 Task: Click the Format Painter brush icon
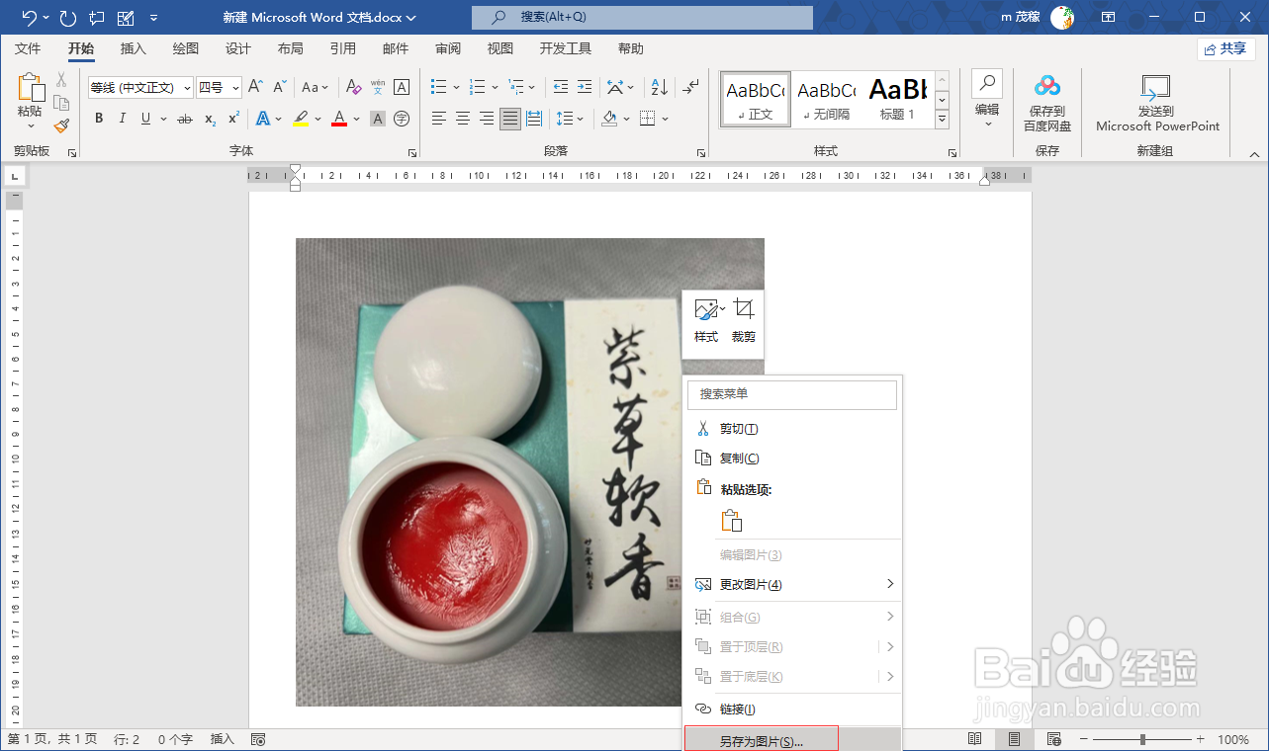tap(61, 125)
